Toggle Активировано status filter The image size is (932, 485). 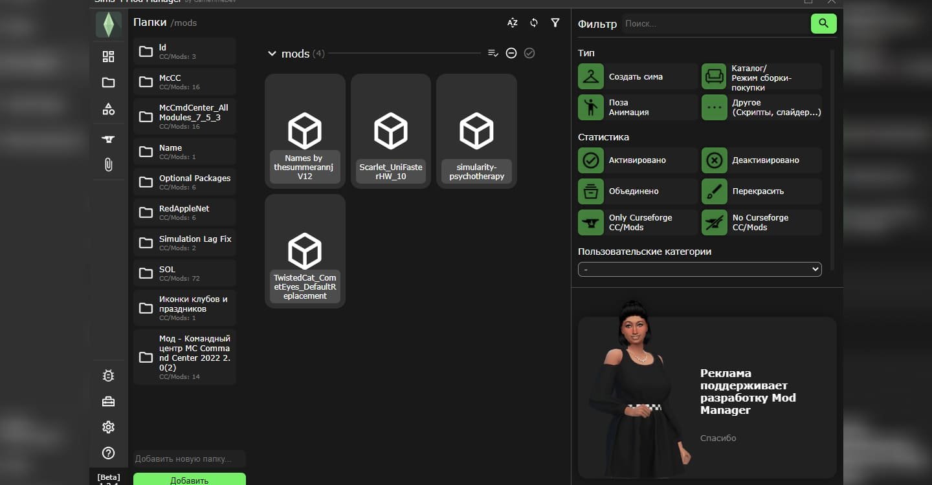[638, 160]
